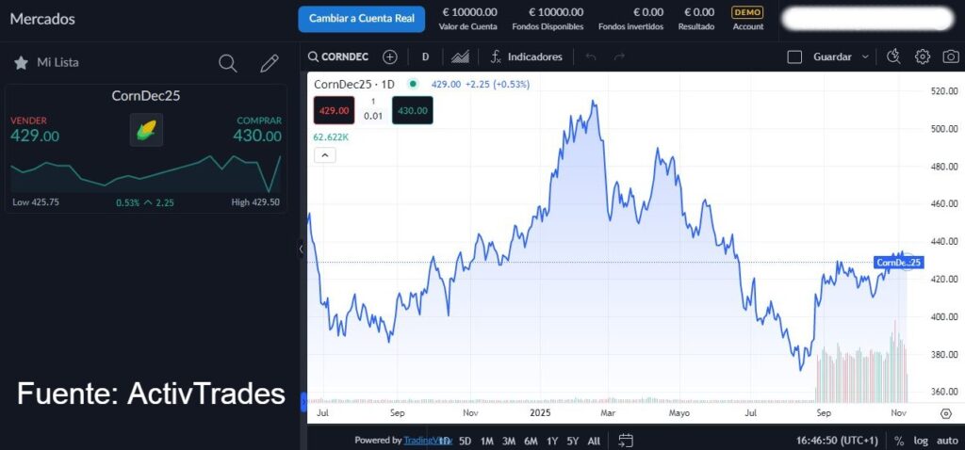Select the 1M time range

pyautogui.click(x=487, y=441)
